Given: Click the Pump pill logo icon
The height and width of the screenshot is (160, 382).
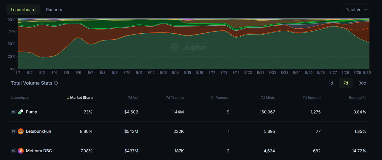Looking at the screenshot, I should [x=21, y=112].
